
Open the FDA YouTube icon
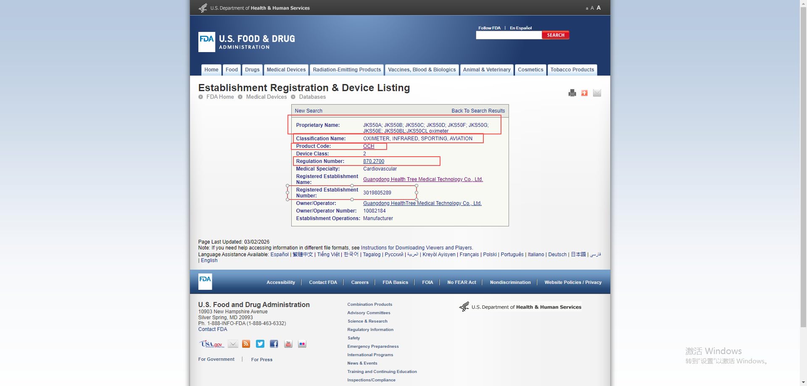coord(288,344)
